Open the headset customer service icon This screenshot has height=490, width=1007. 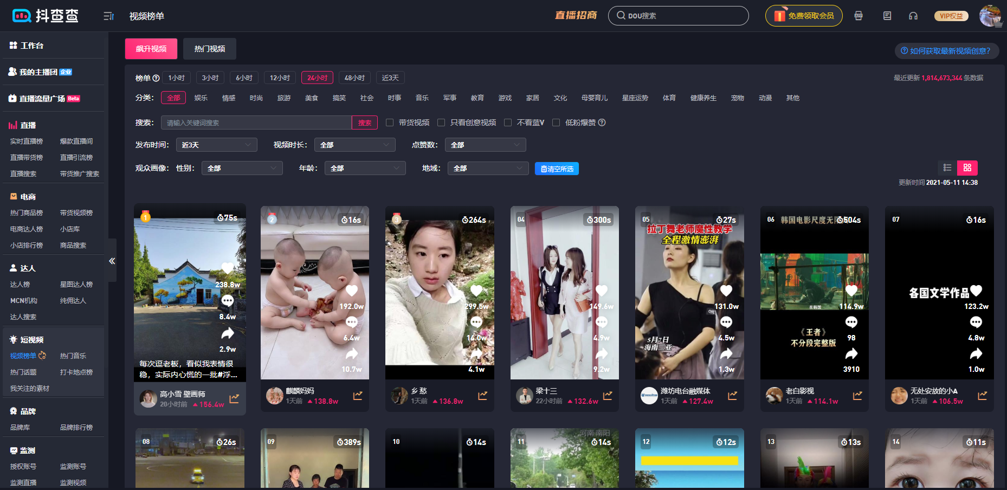913,16
